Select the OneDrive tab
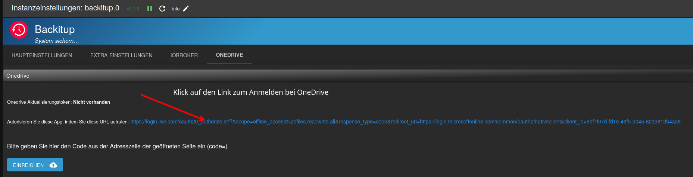This screenshot has width=693, height=177. [x=229, y=55]
